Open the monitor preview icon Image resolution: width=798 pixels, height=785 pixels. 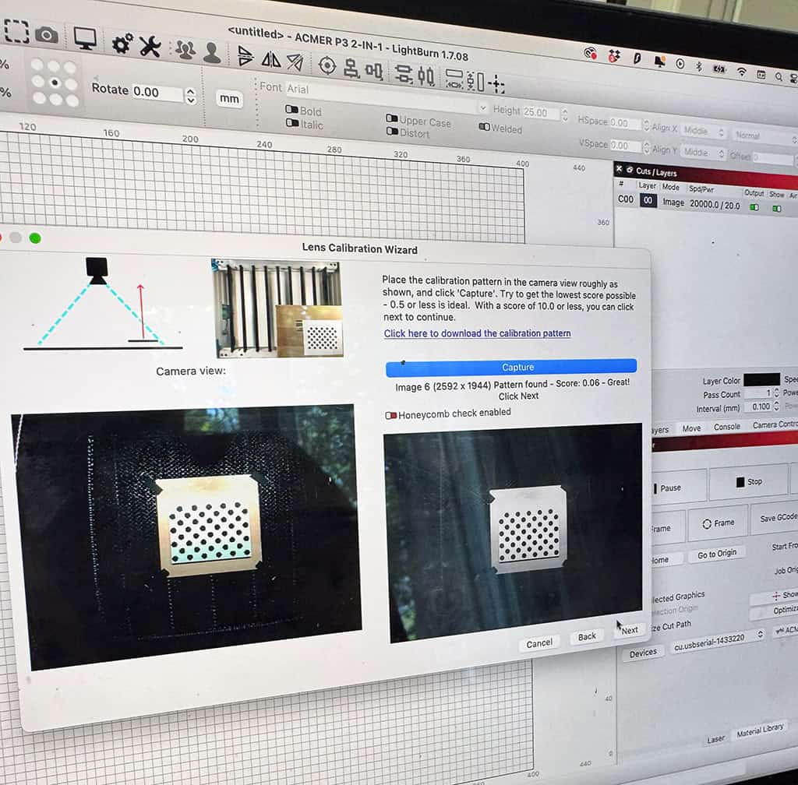85,38
